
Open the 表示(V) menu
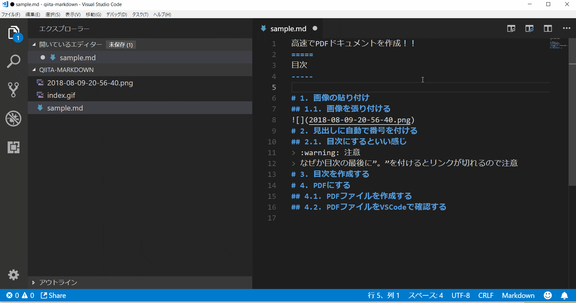(73, 14)
